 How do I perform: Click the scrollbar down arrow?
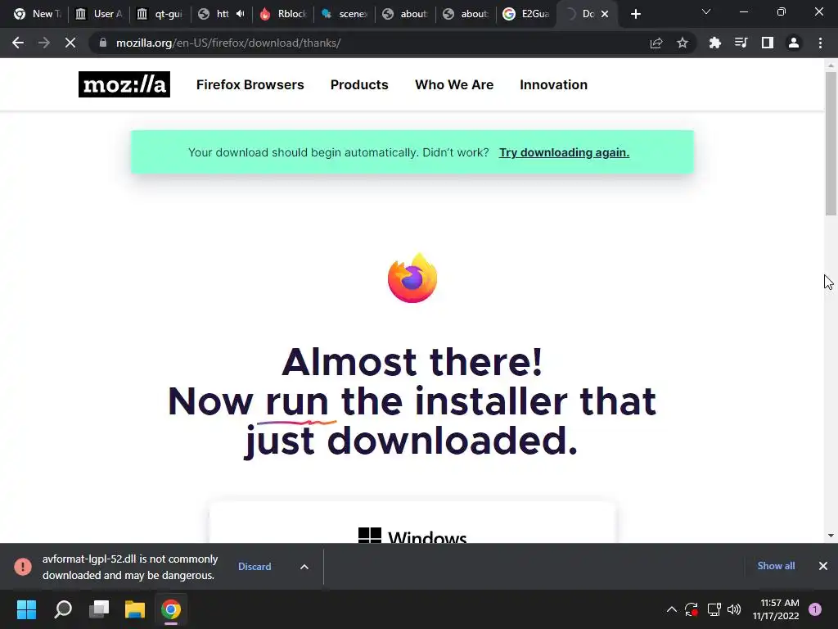point(831,536)
